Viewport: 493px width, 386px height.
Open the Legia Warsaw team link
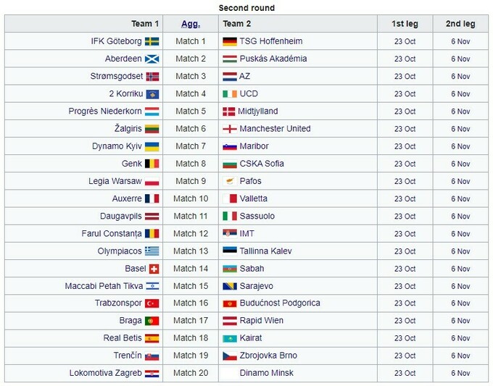[x=115, y=181]
